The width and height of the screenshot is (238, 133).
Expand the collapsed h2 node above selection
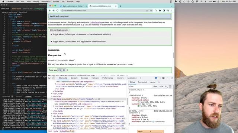pos(52,94)
